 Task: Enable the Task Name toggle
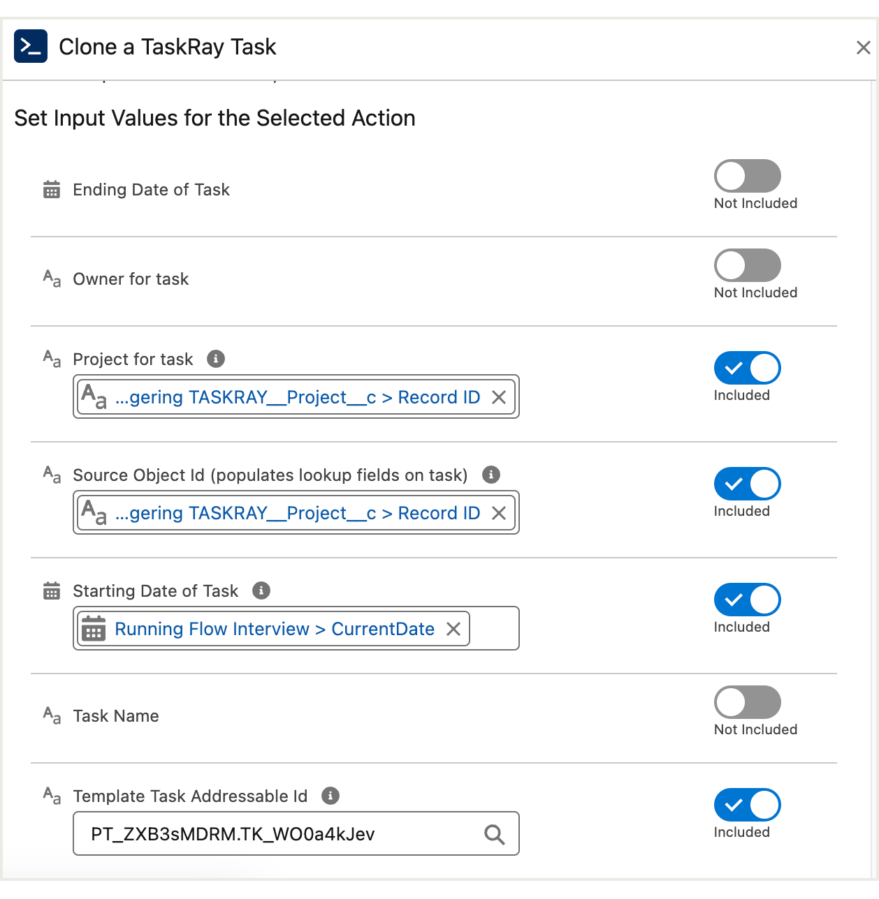(x=747, y=702)
